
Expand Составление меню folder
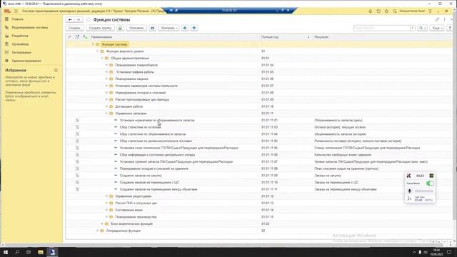[x=106, y=210]
